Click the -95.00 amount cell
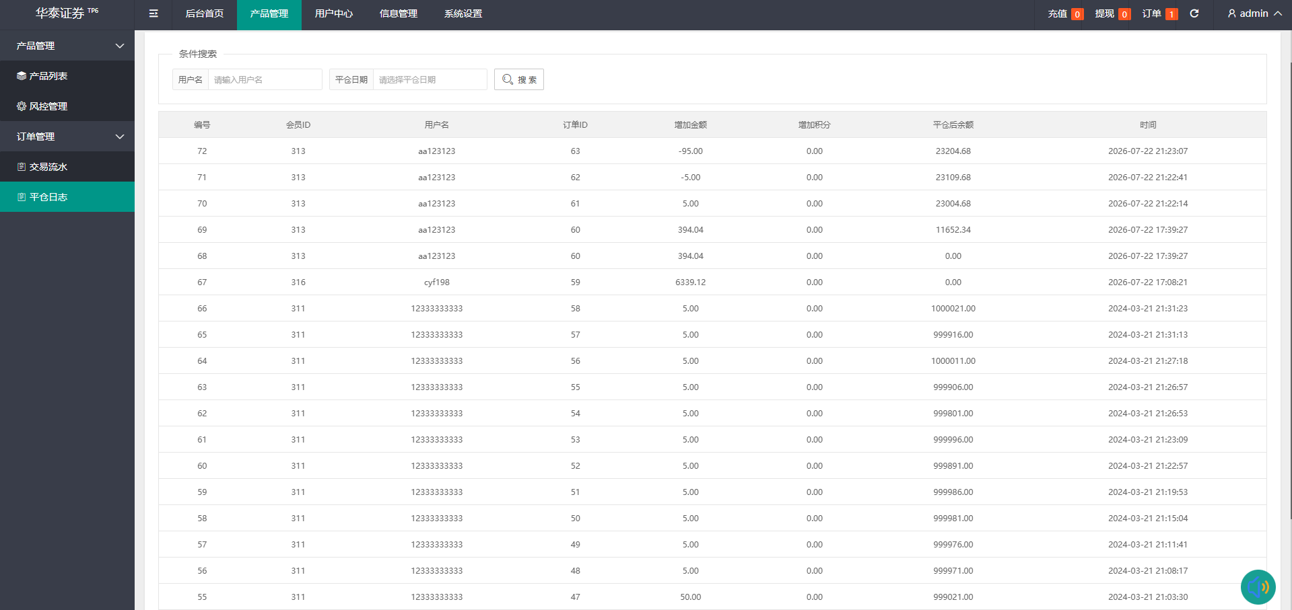This screenshot has height=610, width=1292. (x=691, y=151)
